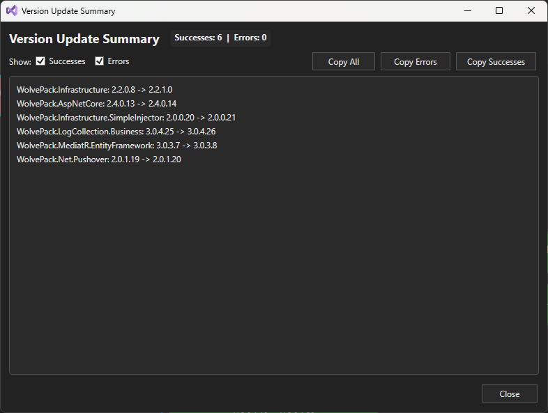
Task: Maximize the Version Update Summary window
Action: point(499,11)
